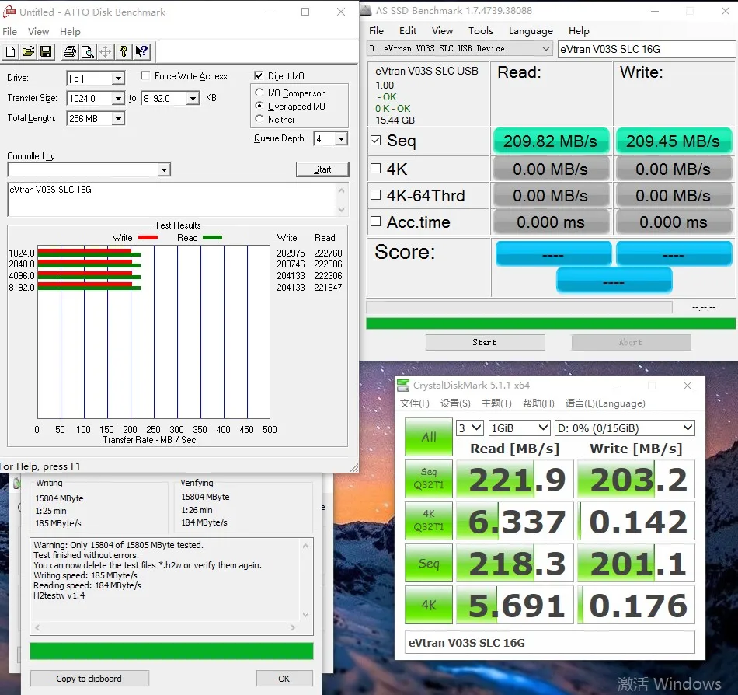Click the New file icon in ATTO toolbar
Viewport: 738px width, 695px height.
coord(10,51)
